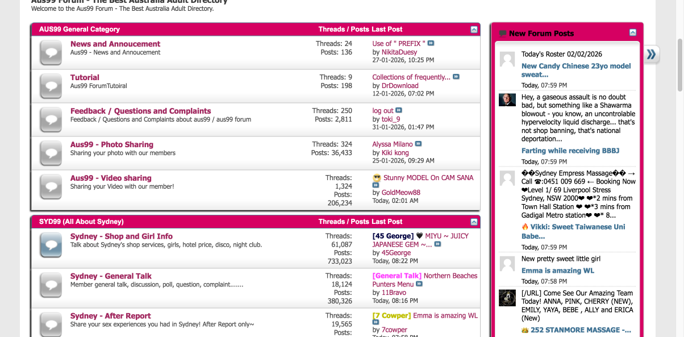Open user 11Bravo's profile
This screenshot has width=684, height=337.
click(394, 293)
